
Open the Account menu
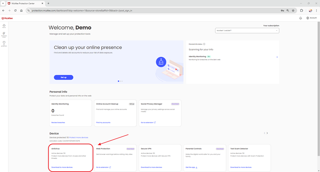(312, 18)
